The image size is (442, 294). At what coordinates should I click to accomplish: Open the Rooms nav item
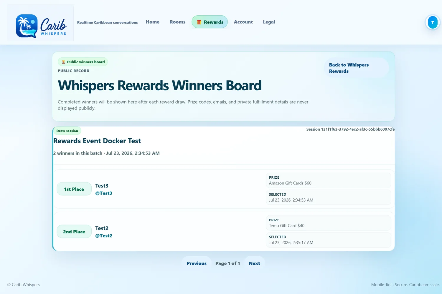[x=177, y=22]
